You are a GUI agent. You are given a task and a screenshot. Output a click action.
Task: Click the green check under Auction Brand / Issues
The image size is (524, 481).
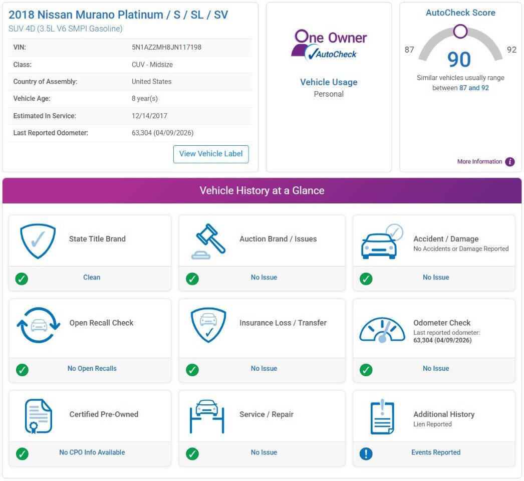coord(192,279)
